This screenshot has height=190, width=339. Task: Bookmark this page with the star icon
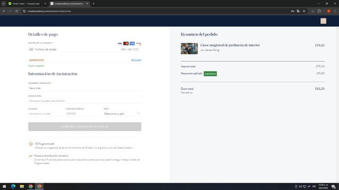click(304, 11)
